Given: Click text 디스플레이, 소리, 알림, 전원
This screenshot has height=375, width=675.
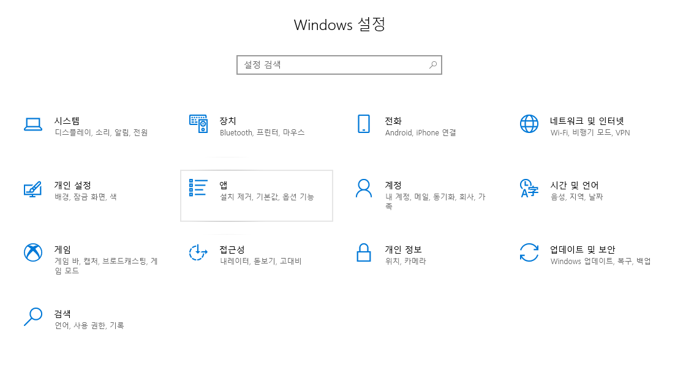Looking at the screenshot, I should pyautogui.click(x=101, y=132).
